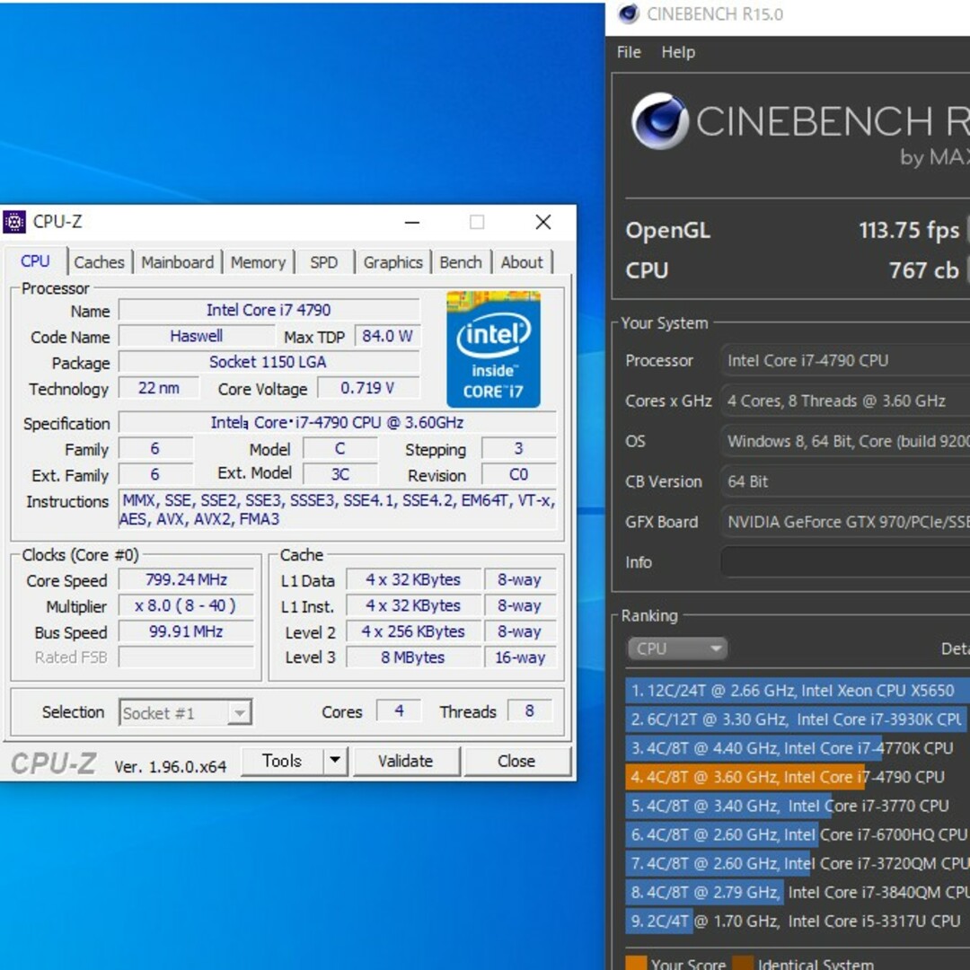Click the Revision value C0

pos(518,474)
